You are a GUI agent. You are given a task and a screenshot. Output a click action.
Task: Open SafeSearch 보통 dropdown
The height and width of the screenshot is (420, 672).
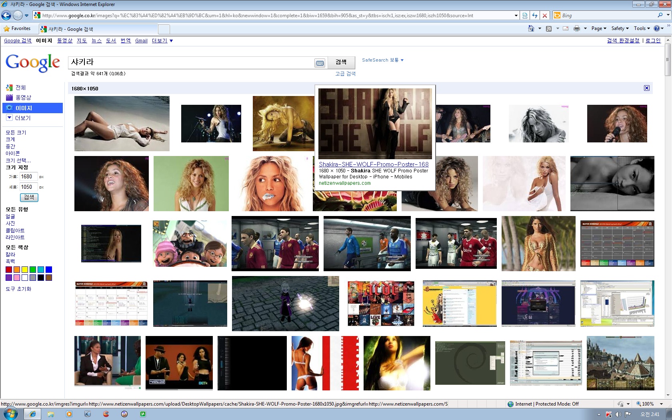tap(383, 60)
